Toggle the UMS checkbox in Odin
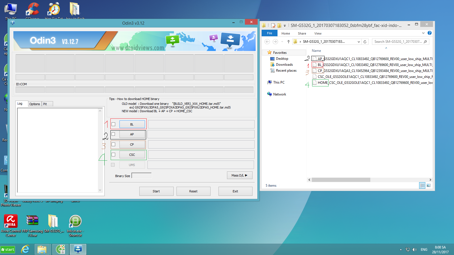This screenshot has height=255, width=454. (113, 165)
